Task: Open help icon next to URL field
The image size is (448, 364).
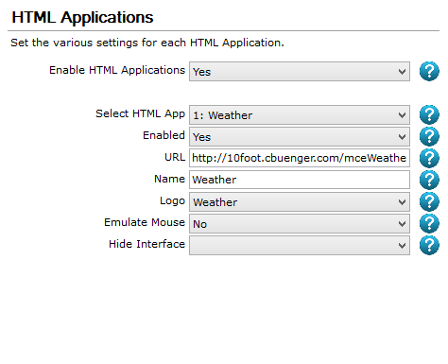Action: click(429, 158)
